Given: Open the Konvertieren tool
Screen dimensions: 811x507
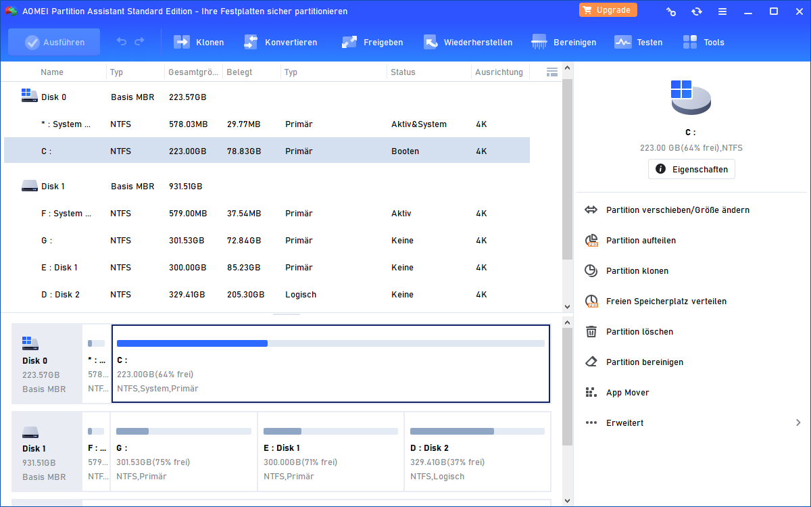Looking at the screenshot, I should coord(251,42).
